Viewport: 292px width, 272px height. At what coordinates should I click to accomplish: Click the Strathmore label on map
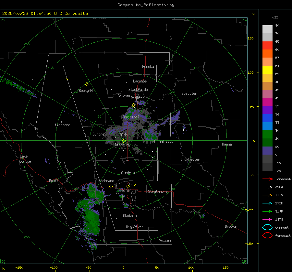(x=158, y=191)
